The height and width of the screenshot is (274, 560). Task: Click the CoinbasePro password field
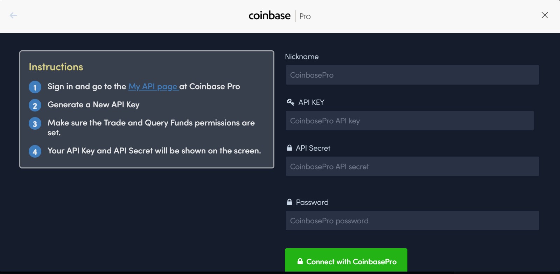412,221
